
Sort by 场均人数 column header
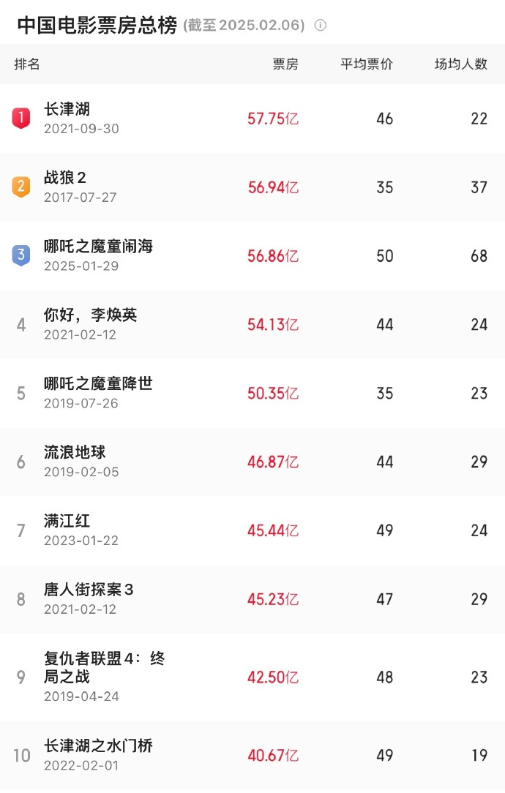460,64
